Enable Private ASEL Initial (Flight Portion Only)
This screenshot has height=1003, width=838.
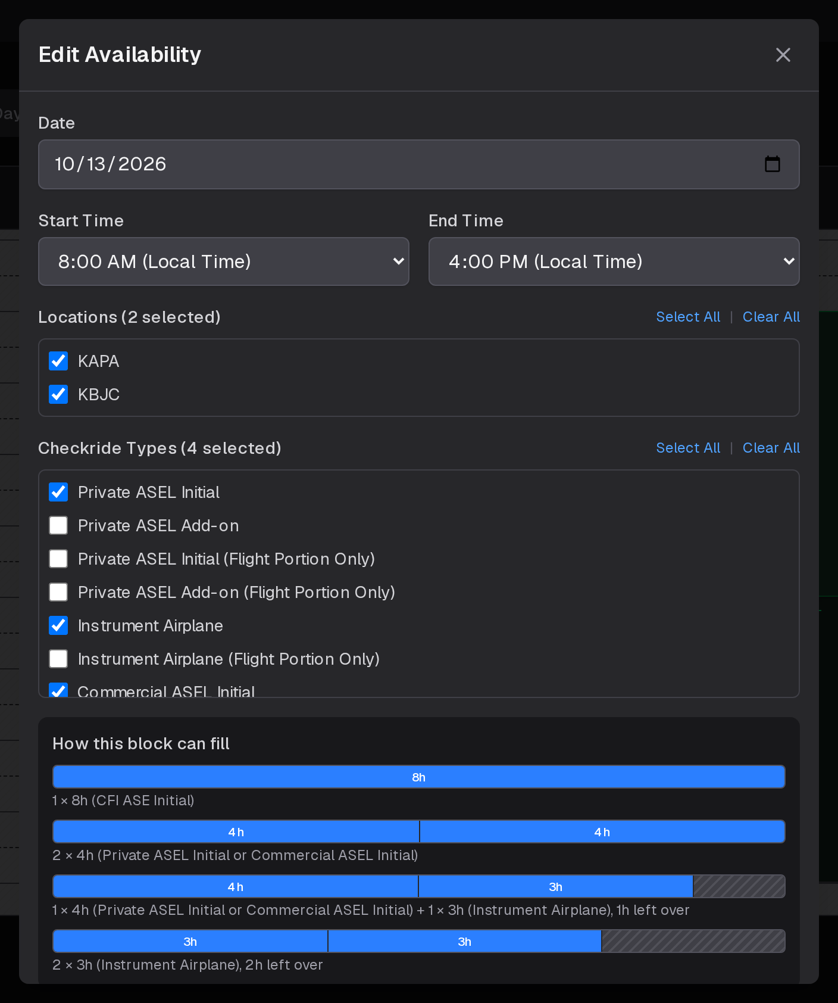(58, 559)
